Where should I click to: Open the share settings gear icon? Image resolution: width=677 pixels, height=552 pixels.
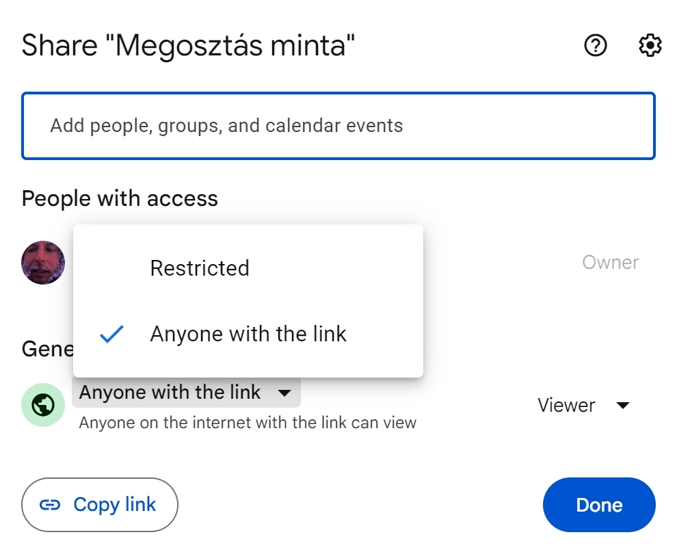[x=650, y=46]
